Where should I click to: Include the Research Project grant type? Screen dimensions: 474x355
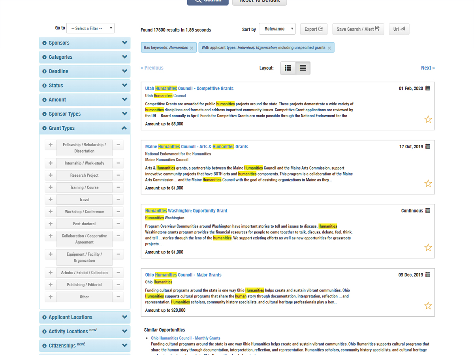(x=51, y=175)
